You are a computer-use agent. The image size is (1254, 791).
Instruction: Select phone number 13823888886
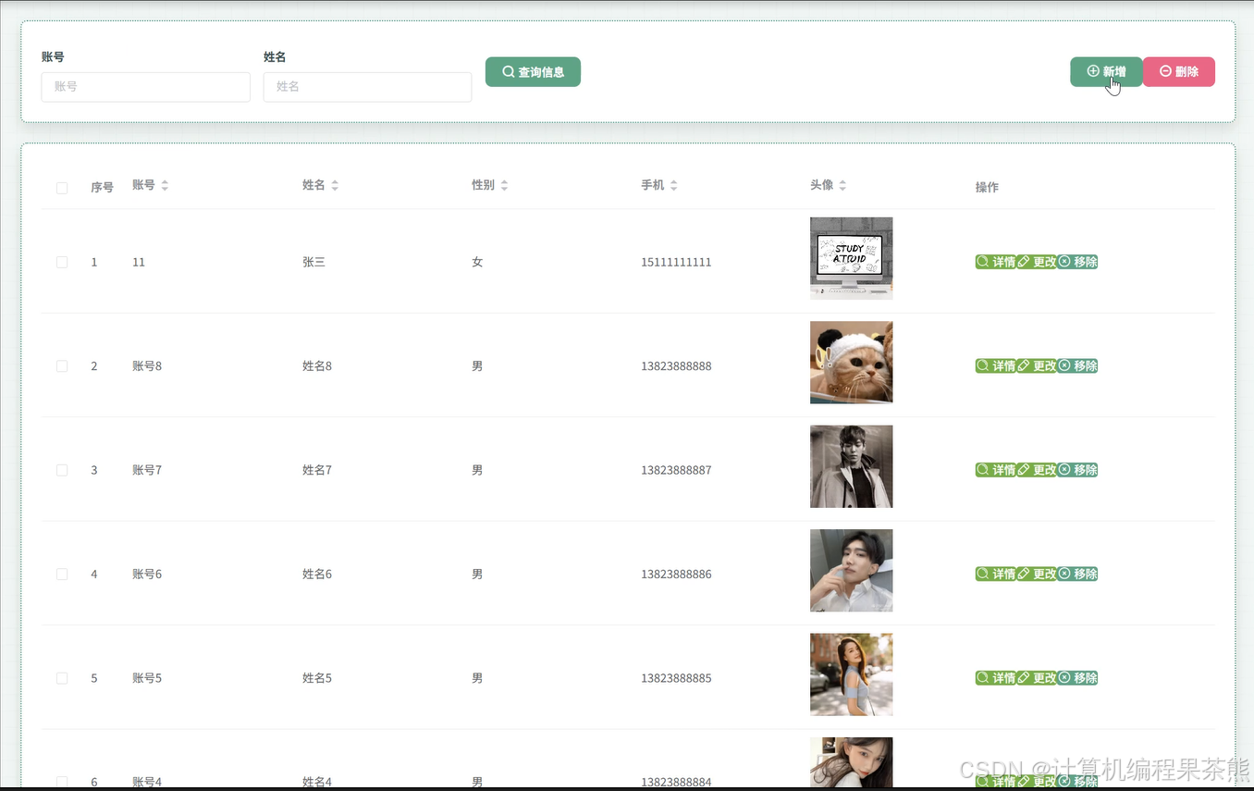tap(676, 575)
